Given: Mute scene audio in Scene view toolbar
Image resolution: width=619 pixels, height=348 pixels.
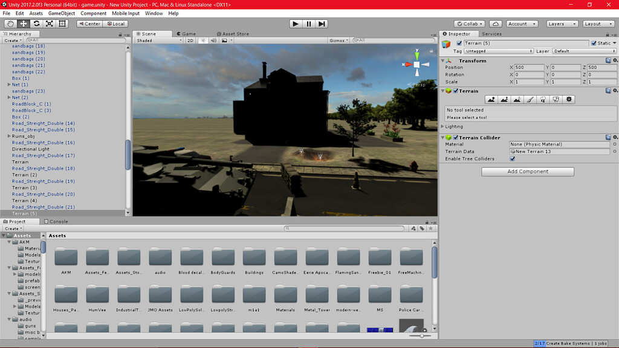Looking at the screenshot, I should 213,40.
